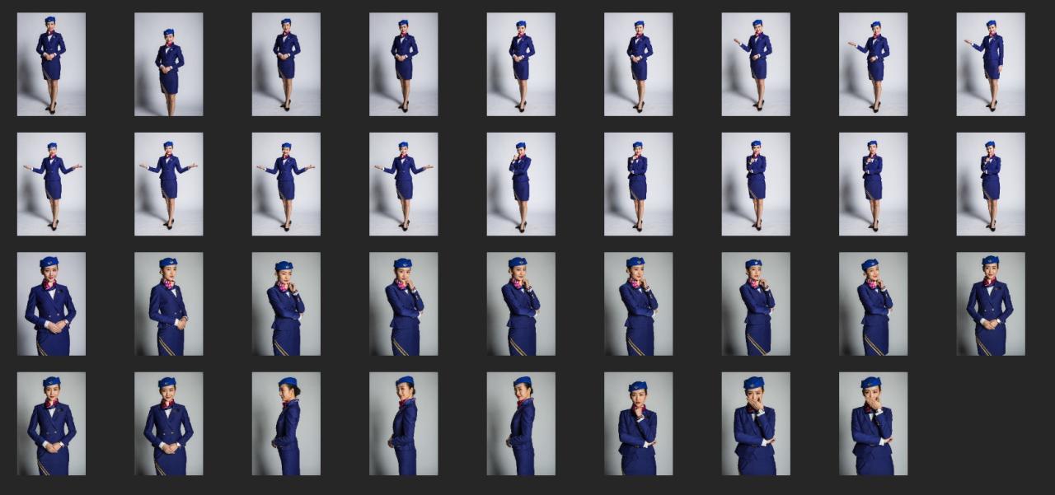Select the first thumbnail in the bottom row
Image resolution: width=1055 pixels, height=495 pixels.
click(51, 424)
